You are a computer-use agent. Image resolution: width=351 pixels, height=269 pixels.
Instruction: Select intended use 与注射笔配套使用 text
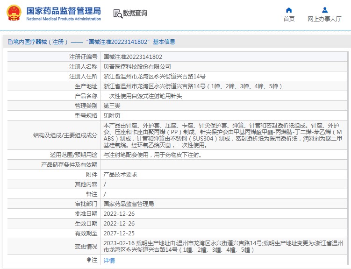[152, 155]
